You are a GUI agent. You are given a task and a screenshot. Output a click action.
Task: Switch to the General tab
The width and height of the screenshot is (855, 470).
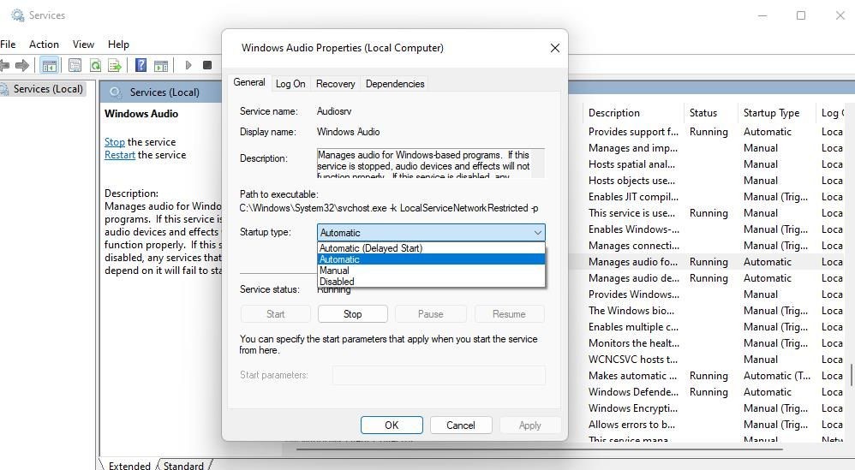[x=249, y=82]
